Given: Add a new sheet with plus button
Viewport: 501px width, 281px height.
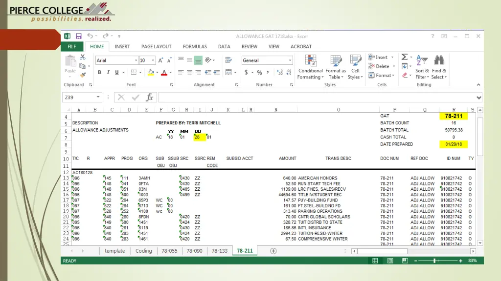Looking at the screenshot, I should 273,251.
